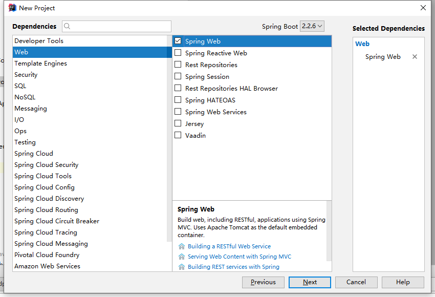The width and height of the screenshot is (435, 297).
Task: Enable Rest Repositories HAL Browser checkbox
Action: click(x=178, y=88)
